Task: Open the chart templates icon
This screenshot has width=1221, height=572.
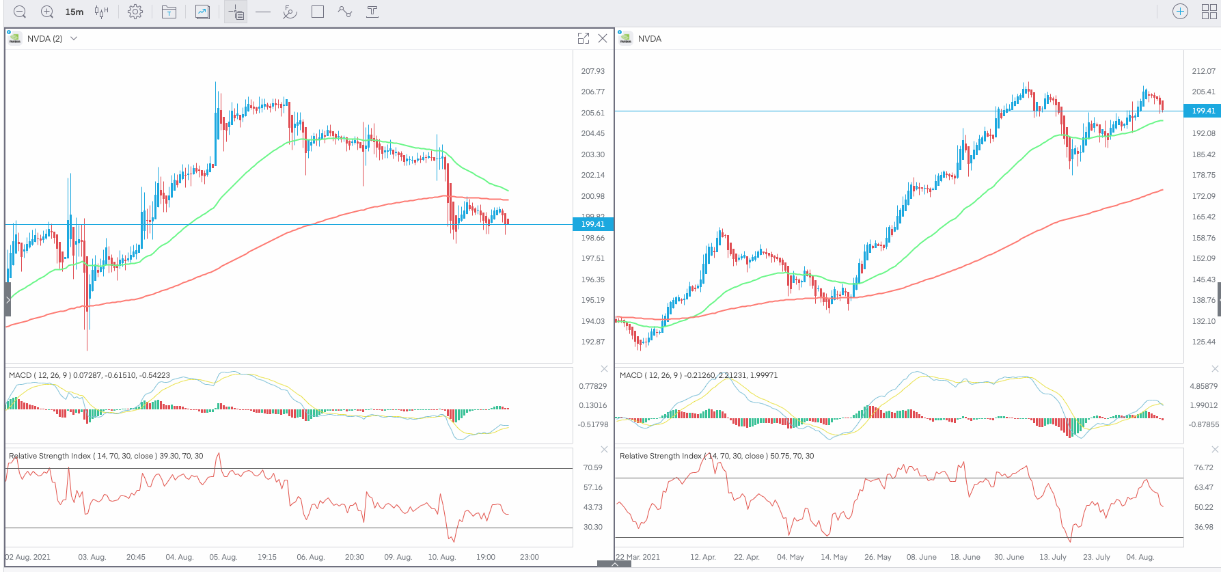Action: click(169, 12)
